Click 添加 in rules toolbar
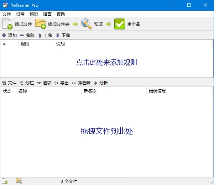214x185 pixels. (x=12, y=36)
